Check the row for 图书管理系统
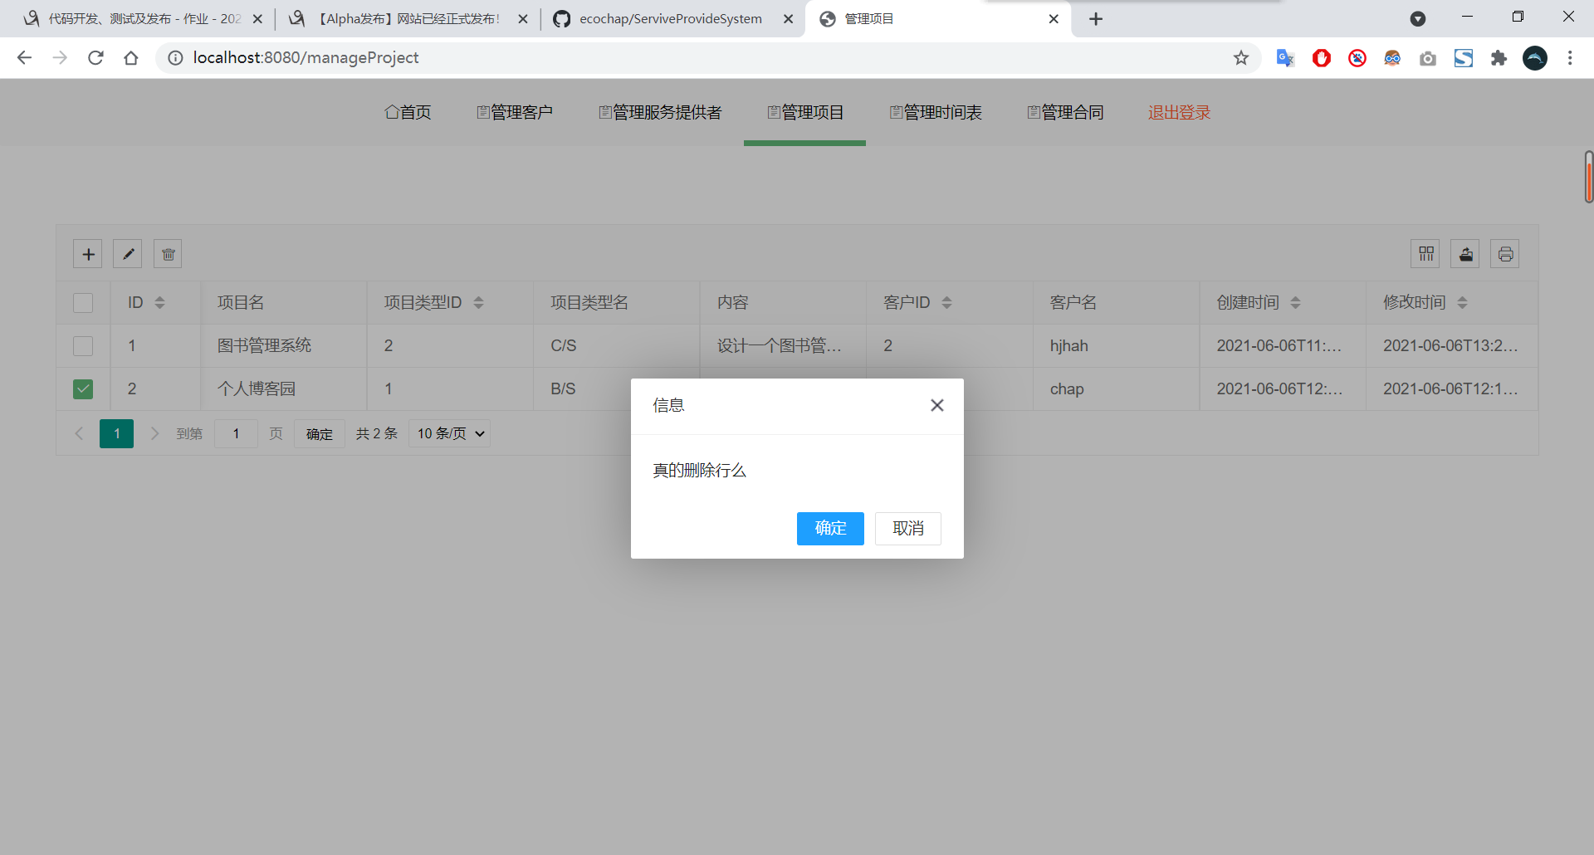Image resolution: width=1594 pixels, height=855 pixels. coord(83,346)
